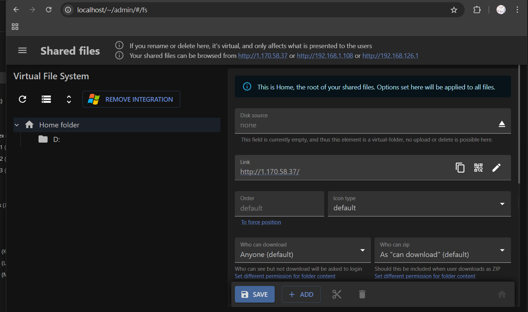
Task: Open the Who can zip dropdown
Action: pyautogui.click(x=442, y=250)
